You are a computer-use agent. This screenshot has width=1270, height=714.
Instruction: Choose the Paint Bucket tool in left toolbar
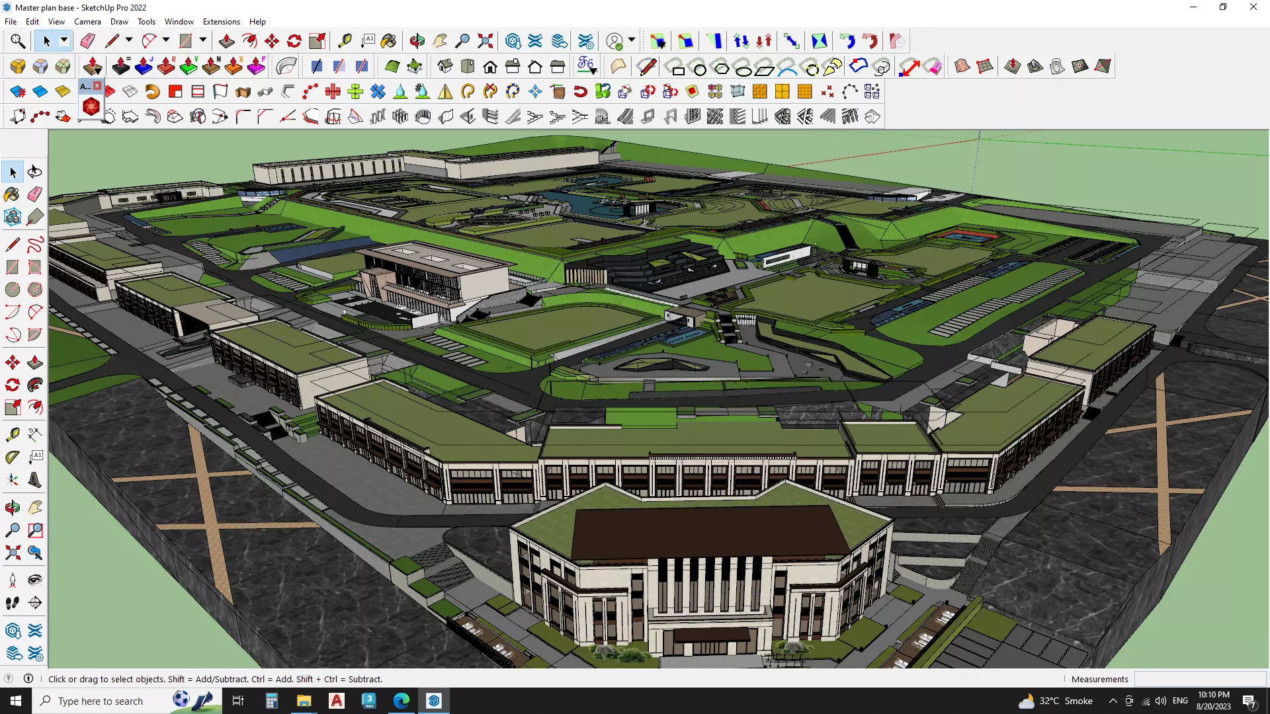[12, 194]
